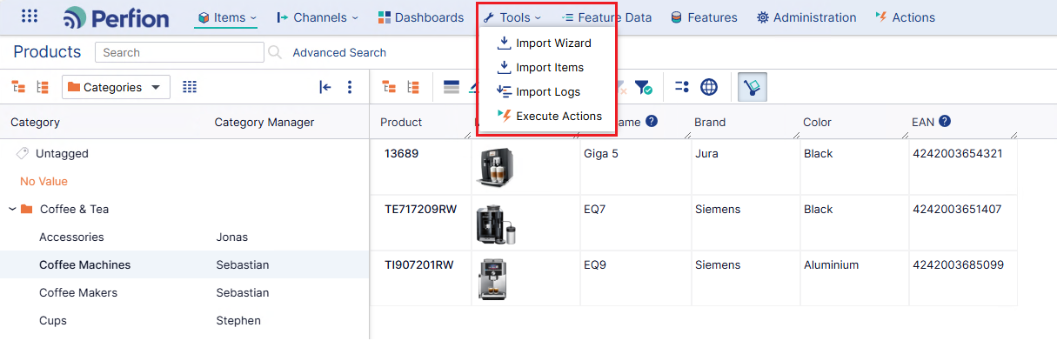The height and width of the screenshot is (341, 1057).
Task: Open Advanced Search
Action: pos(339,52)
